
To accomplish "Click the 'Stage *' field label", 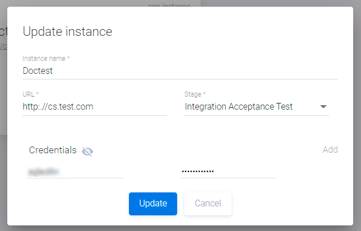I will coord(195,94).
